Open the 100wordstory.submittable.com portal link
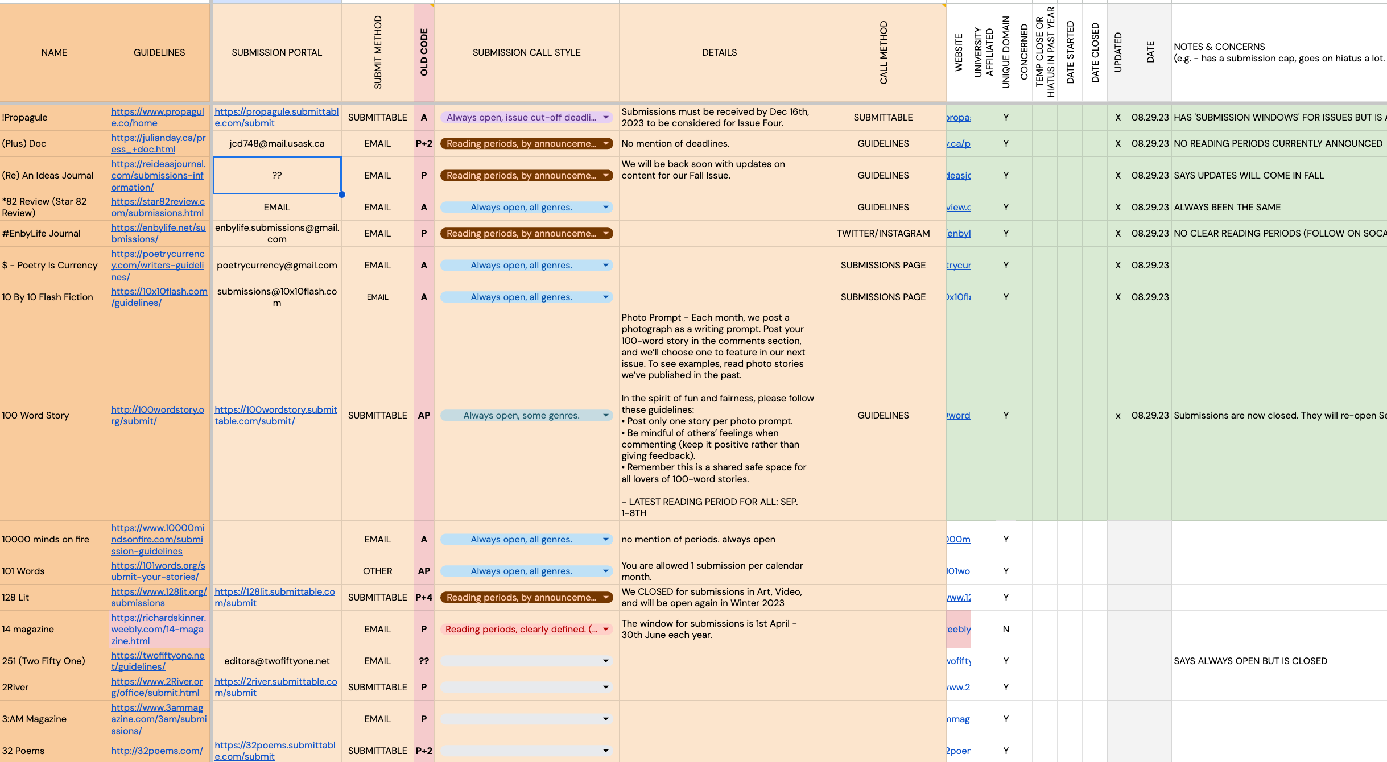Screen dimensions: 1387x762 pos(276,415)
